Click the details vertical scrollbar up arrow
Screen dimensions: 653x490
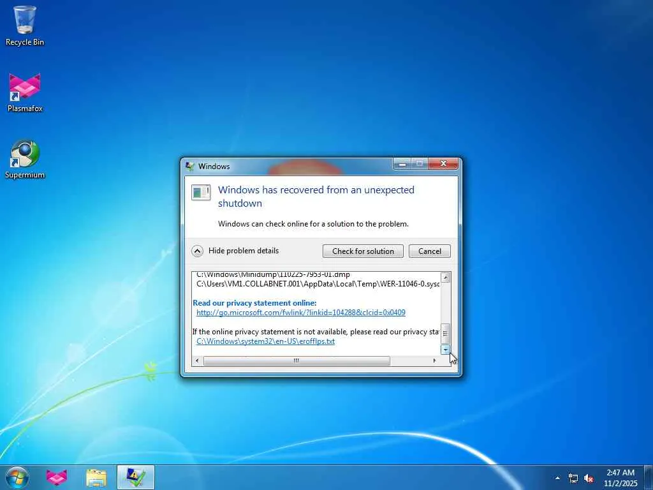click(x=446, y=278)
